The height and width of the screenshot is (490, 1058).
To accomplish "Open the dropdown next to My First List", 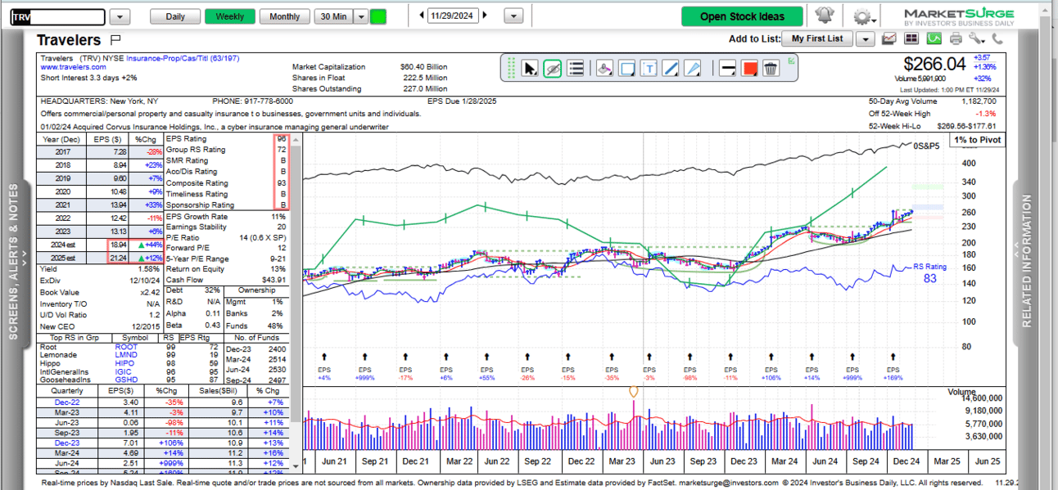I will 865,38.
